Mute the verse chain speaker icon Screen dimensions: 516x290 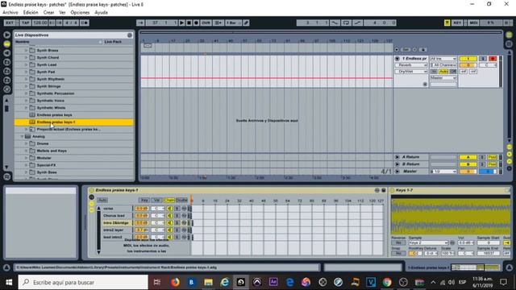point(169,209)
